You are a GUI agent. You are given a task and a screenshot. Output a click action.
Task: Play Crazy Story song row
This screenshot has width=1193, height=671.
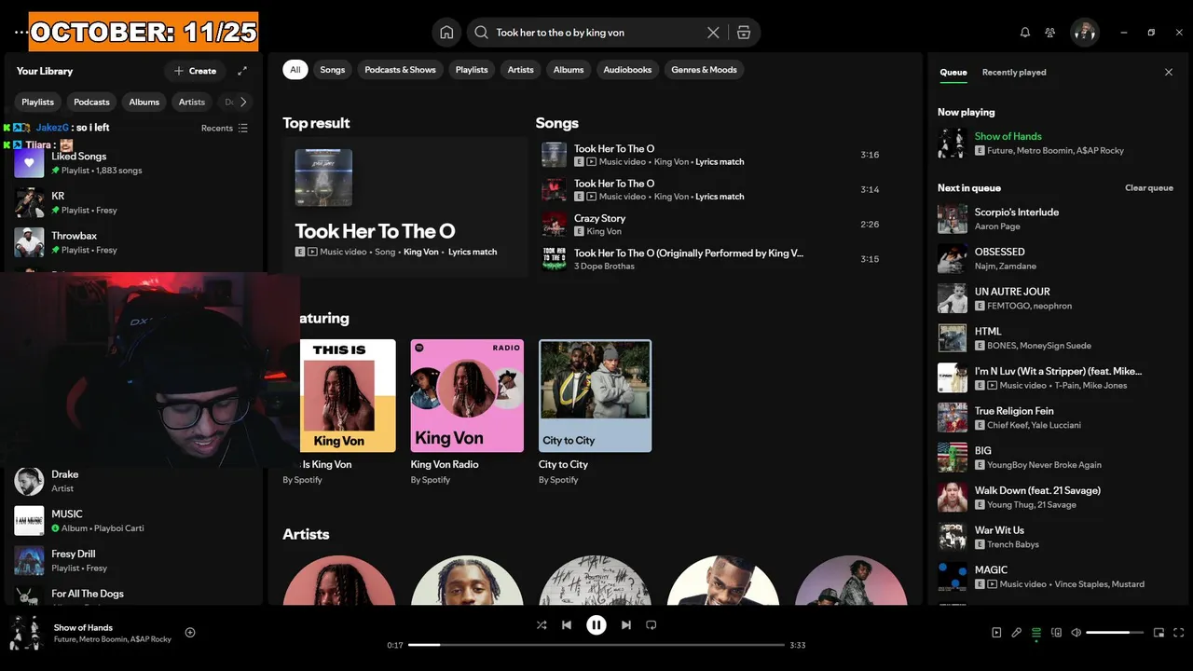pos(713,225)
